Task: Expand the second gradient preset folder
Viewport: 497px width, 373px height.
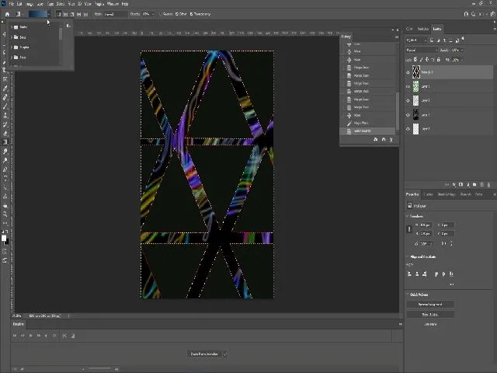Action: 12,37
